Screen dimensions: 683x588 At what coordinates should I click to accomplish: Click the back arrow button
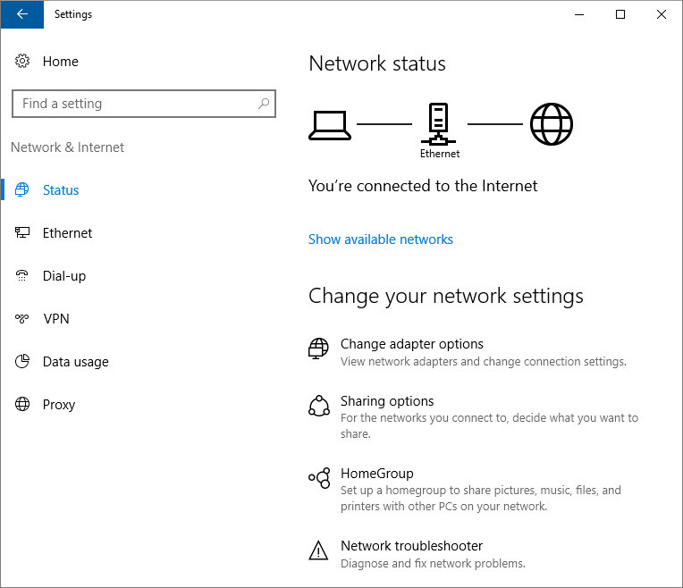[22, 14]
